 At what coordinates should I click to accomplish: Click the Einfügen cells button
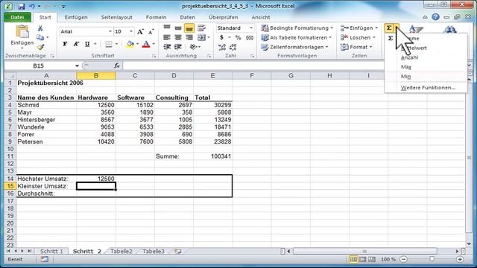[358, 28]
